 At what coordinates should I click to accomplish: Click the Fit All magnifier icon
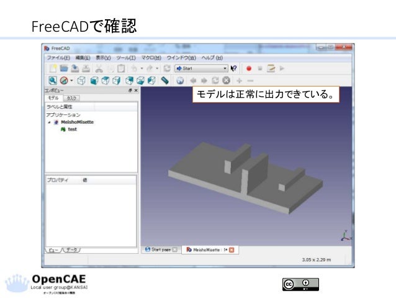pyautogui.click(x=53, y=80)
